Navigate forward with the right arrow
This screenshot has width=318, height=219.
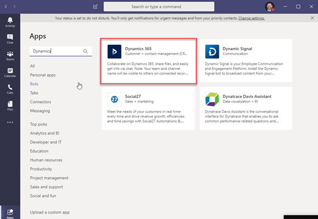coord(14,7)
